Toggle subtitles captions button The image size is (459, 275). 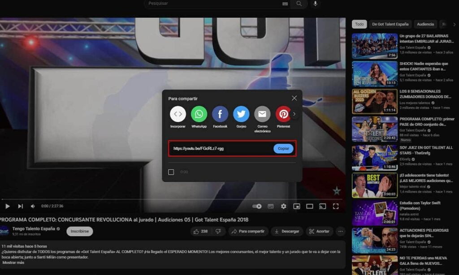point(271,206)
